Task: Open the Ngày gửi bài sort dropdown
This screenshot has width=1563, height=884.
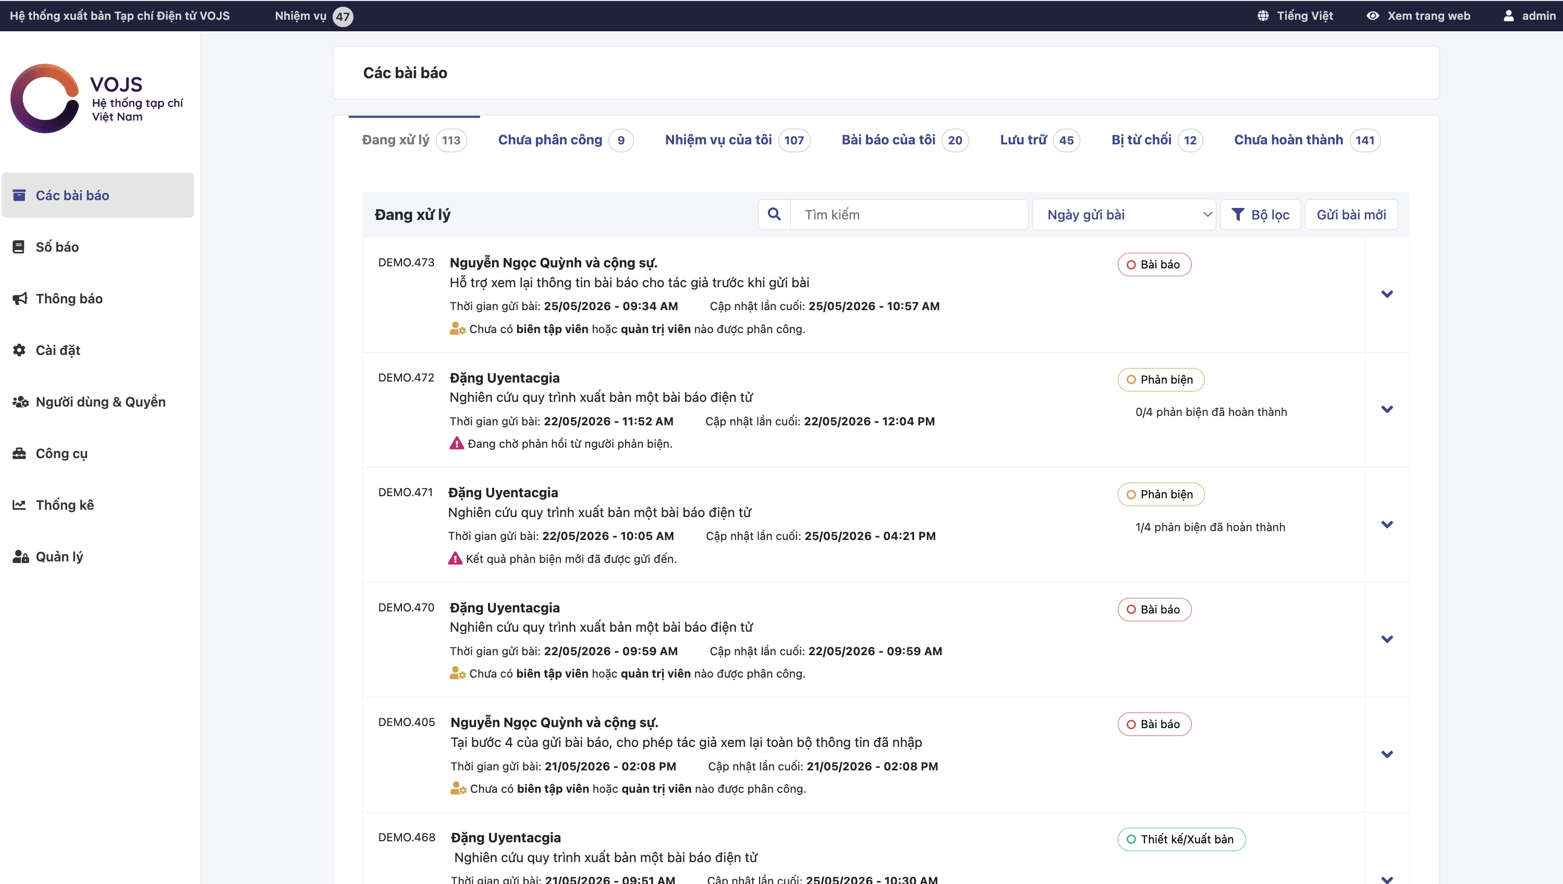Action: coord(1124,214)
